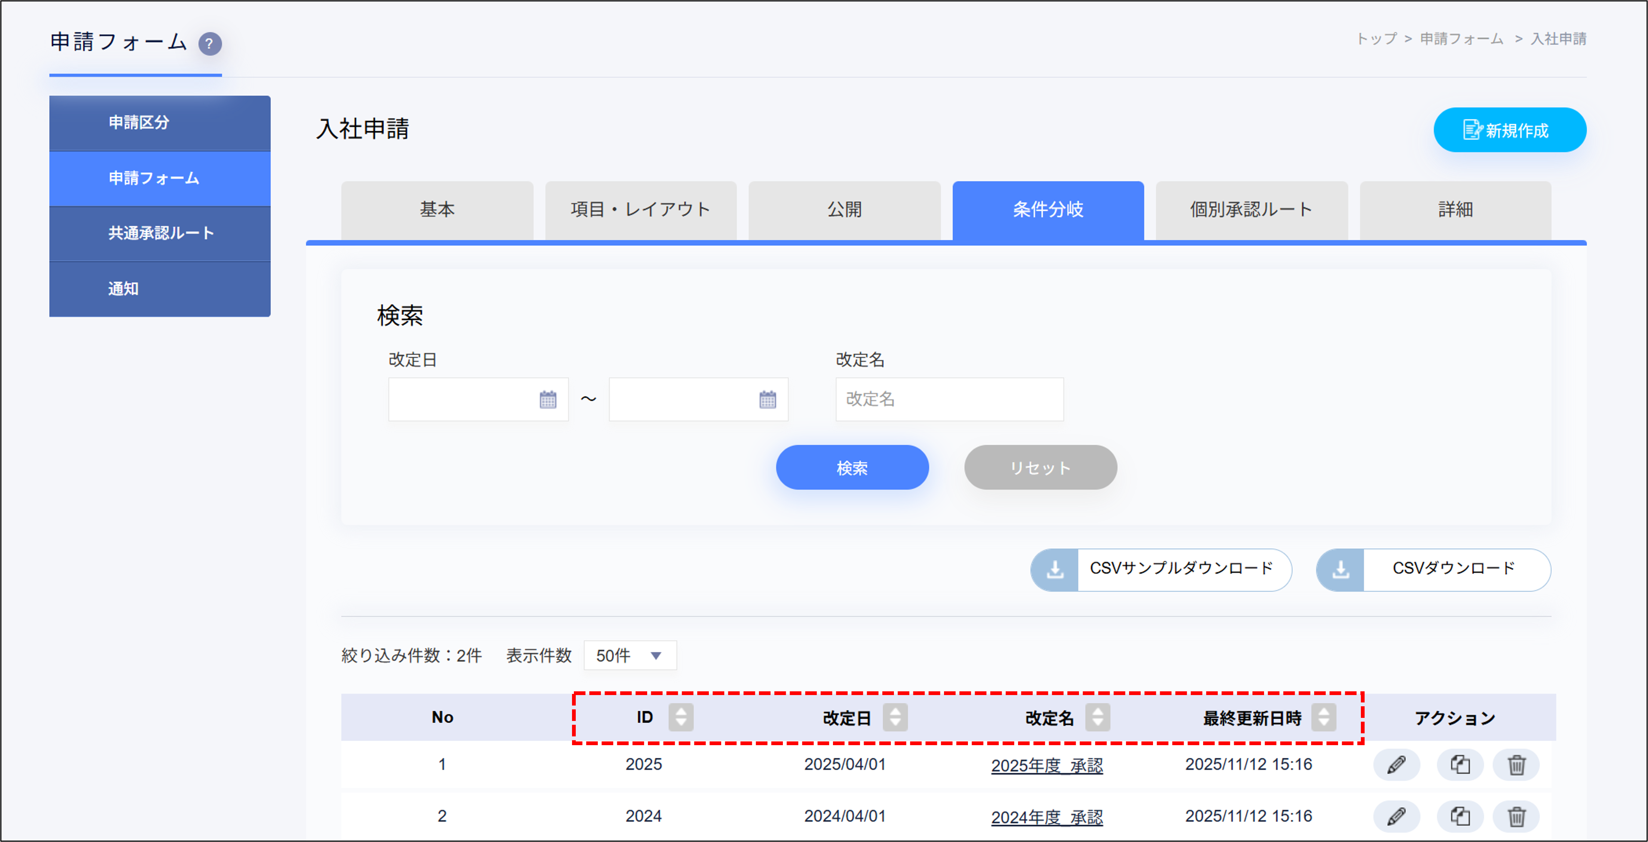
Task: Toggle sorting on the 改定日 column
Action: 895,717
